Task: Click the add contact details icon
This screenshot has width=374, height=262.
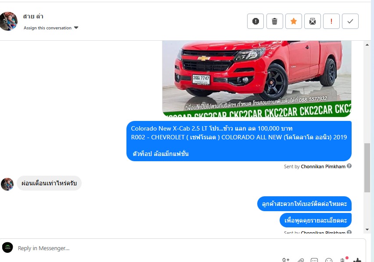Action: 286,260
